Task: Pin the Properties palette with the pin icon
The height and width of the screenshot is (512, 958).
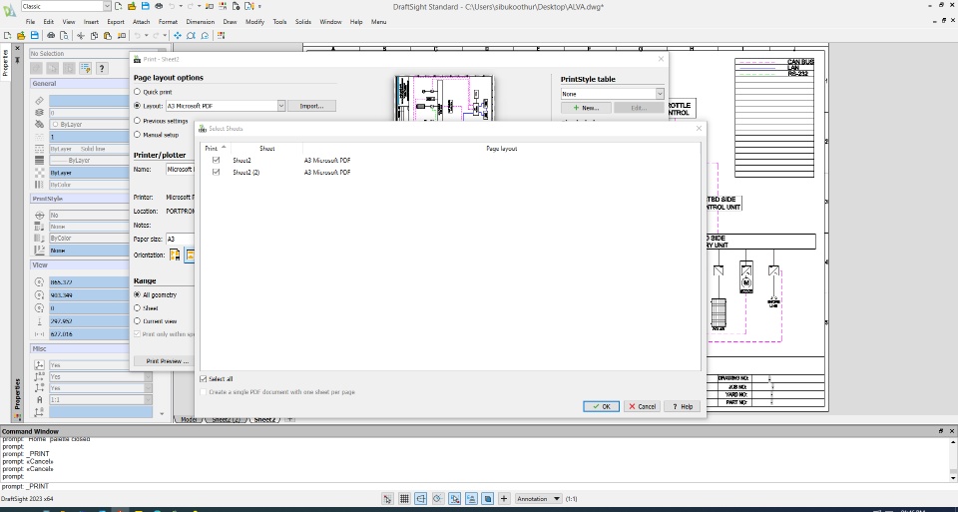Action: [x=17, y=60]
